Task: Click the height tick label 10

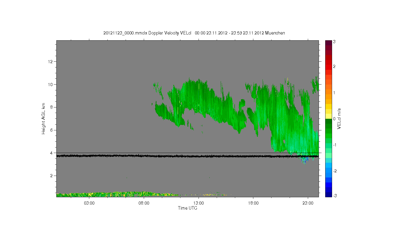Action: (x=50, y=85)
